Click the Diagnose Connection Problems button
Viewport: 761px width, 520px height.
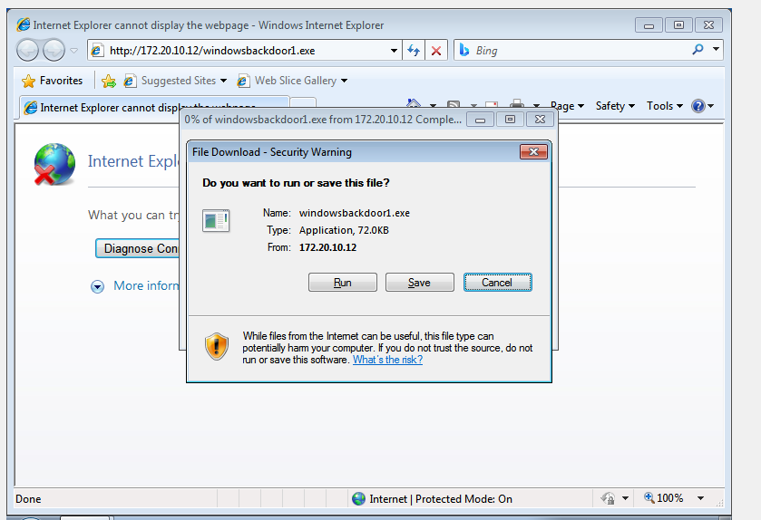(137, 248)
